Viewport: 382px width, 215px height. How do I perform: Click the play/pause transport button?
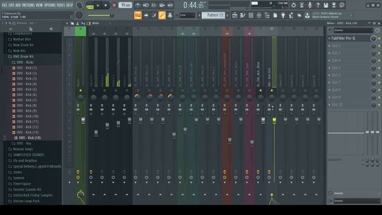tap(98, 5)
